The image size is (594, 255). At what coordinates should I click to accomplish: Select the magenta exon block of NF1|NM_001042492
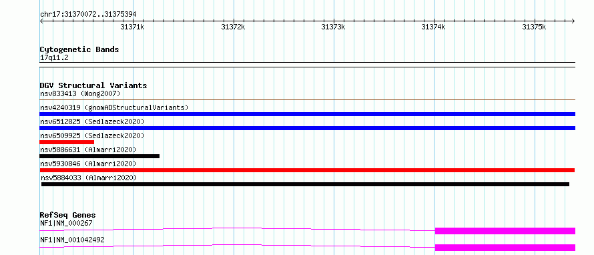point(505,248)
